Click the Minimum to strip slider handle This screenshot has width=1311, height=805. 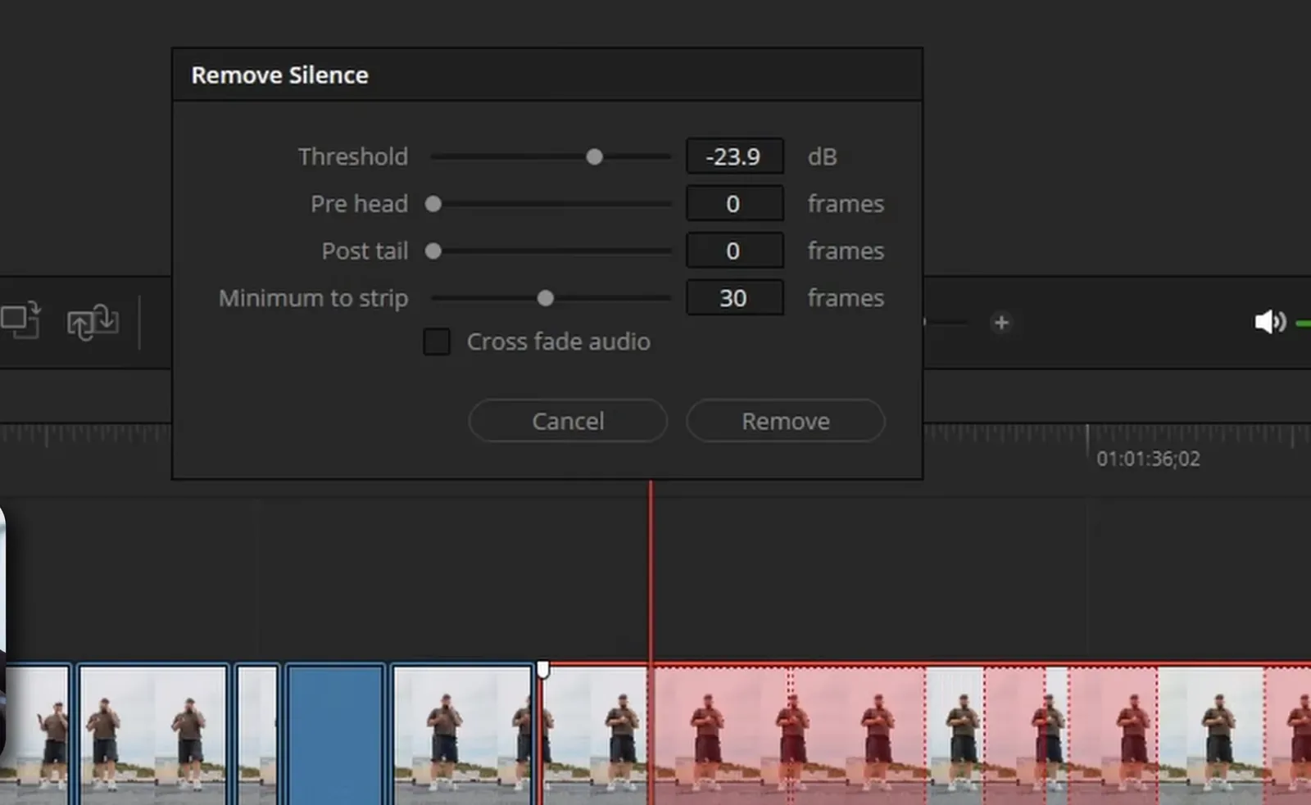pyautogui.click(x=545, y=298)
